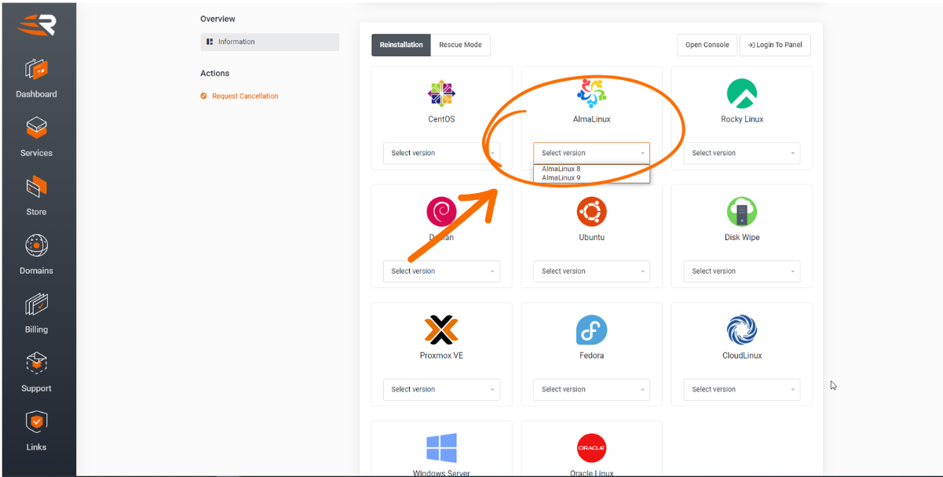Click the Domains label in sidebar

37,271
